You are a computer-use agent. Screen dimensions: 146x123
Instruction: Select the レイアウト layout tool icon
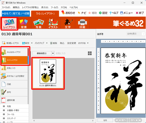point(9,23)
